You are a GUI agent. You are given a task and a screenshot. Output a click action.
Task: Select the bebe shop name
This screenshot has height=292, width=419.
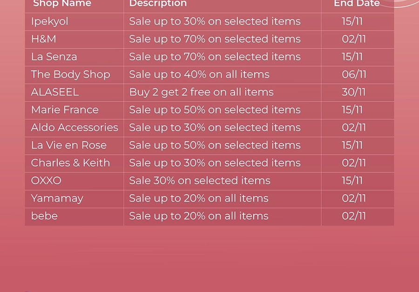coord(44,216)
